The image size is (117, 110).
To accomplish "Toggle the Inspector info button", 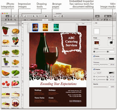I will pyautogui.click(x=110, y=16).
